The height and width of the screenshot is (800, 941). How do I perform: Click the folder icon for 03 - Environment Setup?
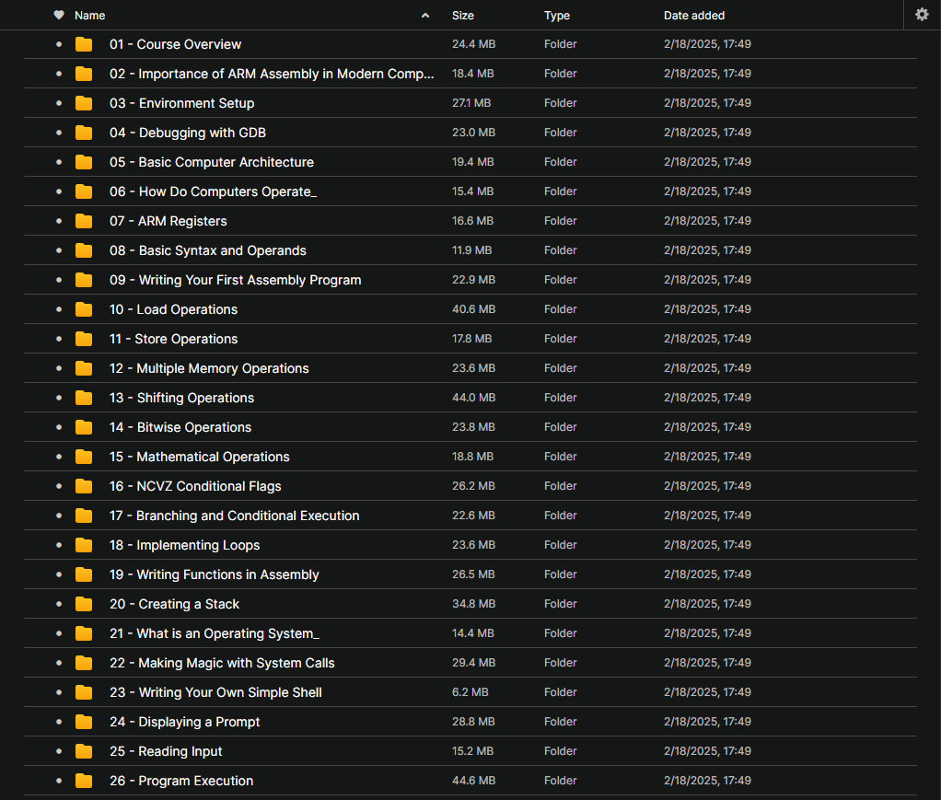coord(84,103)
